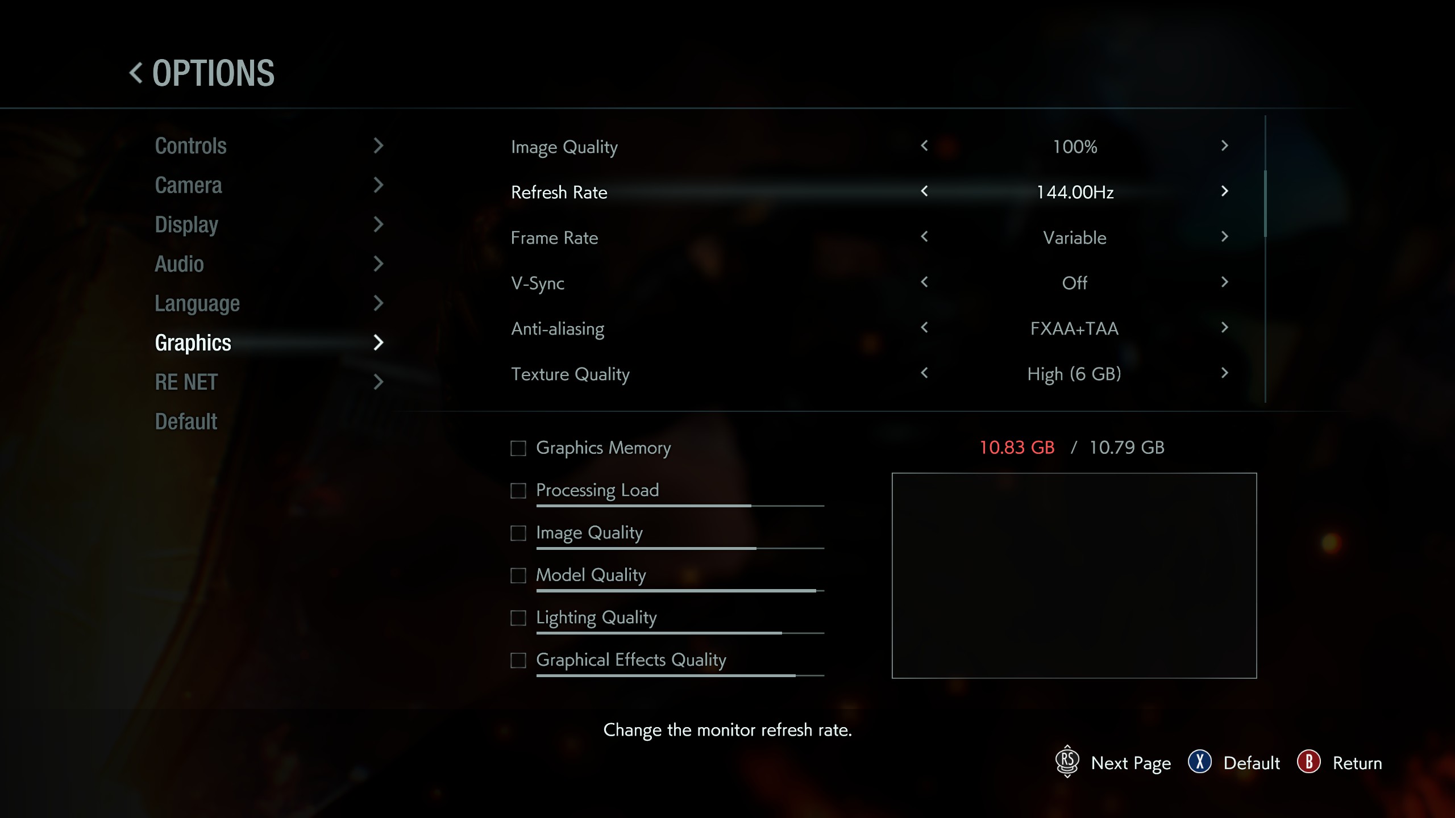Viewport: 1455px width, 818px height.
Task: Enable the Graphics Memory checkbox
Action: (x=518, y=446)
